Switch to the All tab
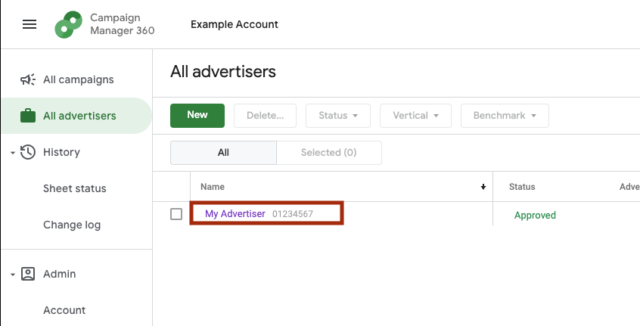 223,153
